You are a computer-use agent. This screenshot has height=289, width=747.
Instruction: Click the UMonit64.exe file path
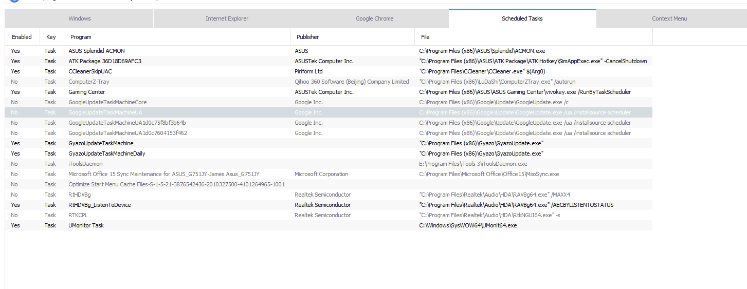(468, 225)
